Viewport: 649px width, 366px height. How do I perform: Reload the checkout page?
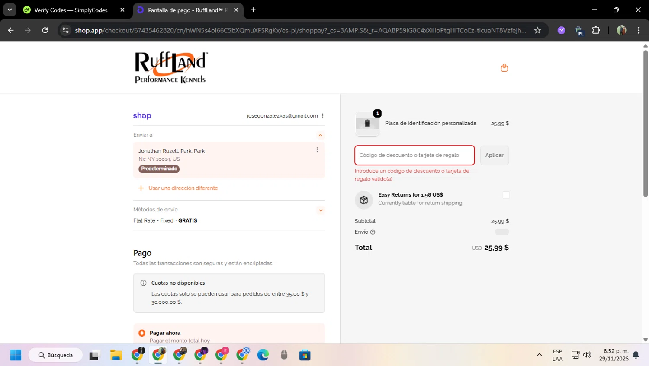coord(45,30)
